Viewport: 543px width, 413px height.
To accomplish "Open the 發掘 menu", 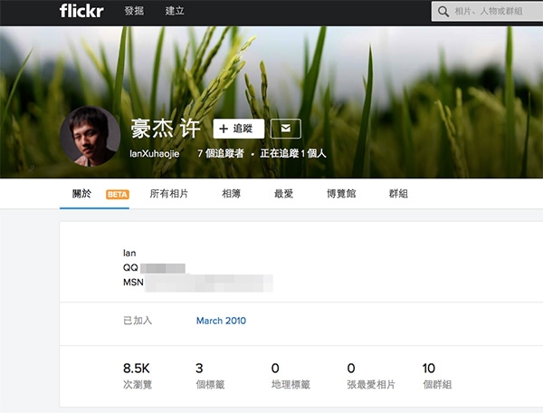I will click(134, 11).
